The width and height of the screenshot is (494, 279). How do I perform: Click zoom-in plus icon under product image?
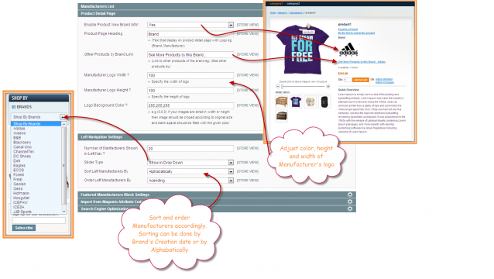coord(328,86)
